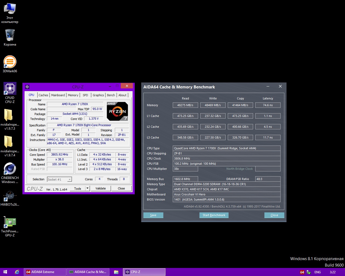Open the Windows Start button
The width and height of the screenshot is (345, 276).
coord(5,272)
